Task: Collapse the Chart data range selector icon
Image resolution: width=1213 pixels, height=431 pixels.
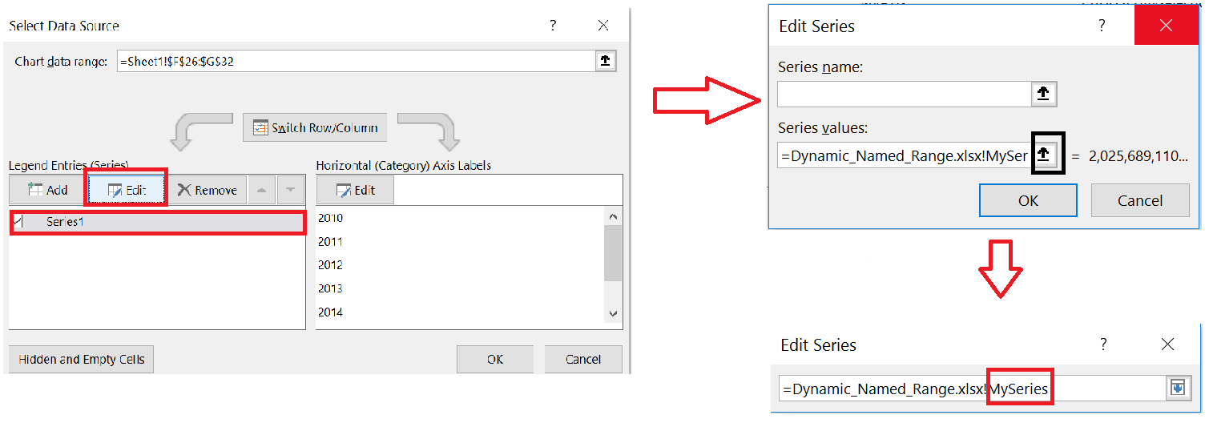Action: [x=605, y=61]
